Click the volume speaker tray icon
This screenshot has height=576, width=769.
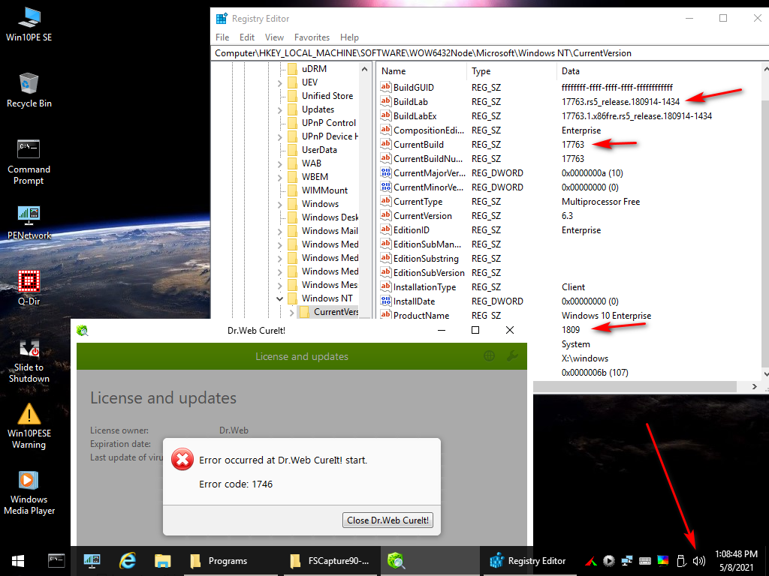tap(699, 561)
